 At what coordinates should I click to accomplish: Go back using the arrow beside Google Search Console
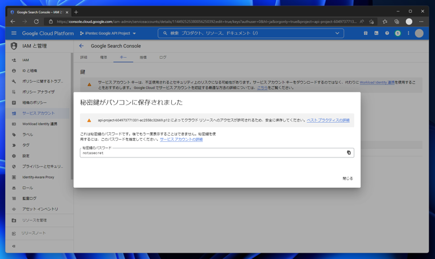pyautogui.click(x=81, y=46)
